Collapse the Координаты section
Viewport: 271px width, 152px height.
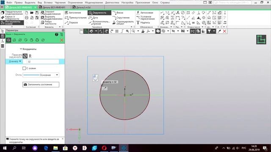click(x=21, y=49)
